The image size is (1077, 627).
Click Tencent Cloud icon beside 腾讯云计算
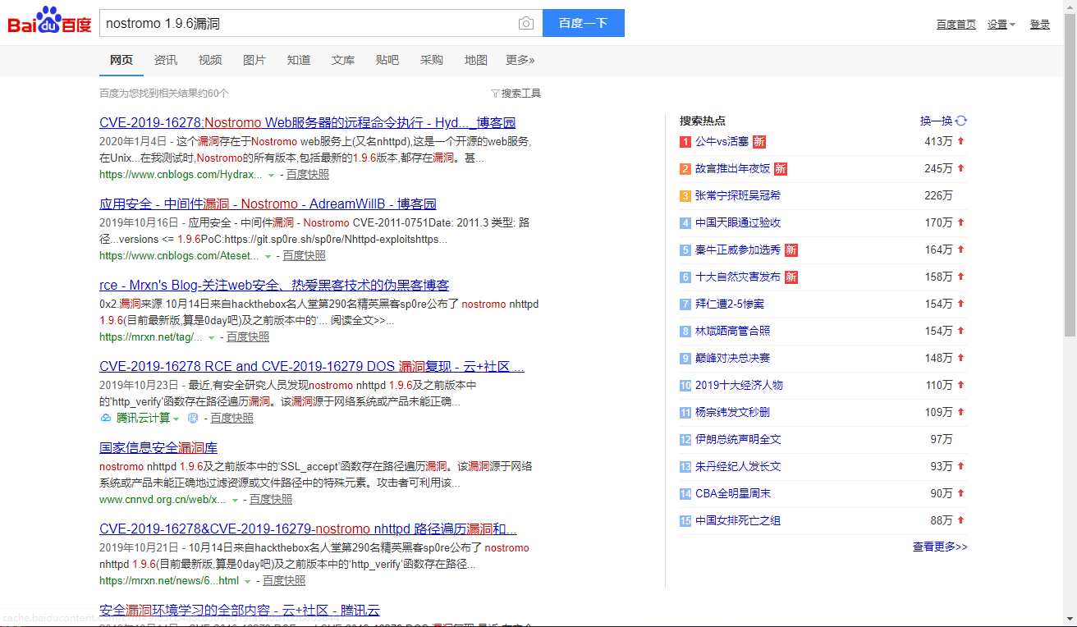coord(105,418)
